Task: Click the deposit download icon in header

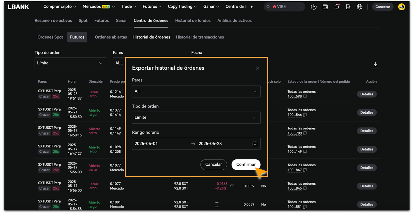Action: point(313,7)
